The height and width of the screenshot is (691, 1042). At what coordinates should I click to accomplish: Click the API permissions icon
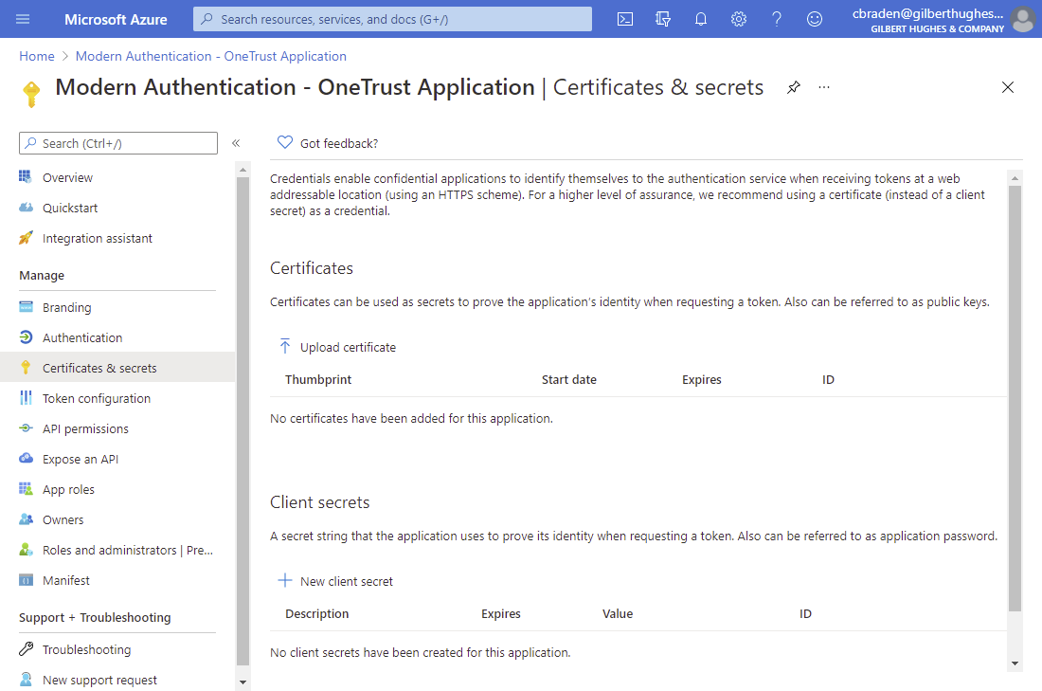[26, 428]
